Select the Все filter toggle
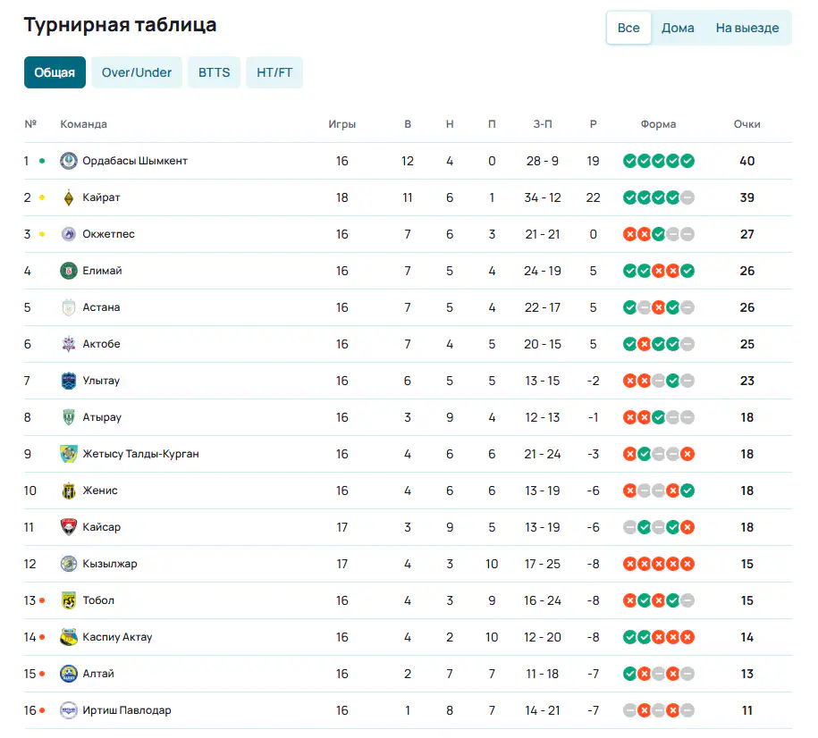This screenshot has height=738, width=818. click(628, 28)
